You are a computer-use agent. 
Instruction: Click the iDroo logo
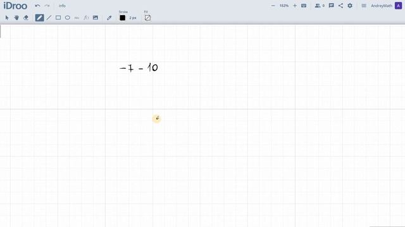[x=15, y=6]
